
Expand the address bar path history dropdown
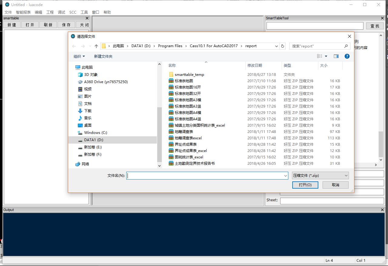[276, 46]
